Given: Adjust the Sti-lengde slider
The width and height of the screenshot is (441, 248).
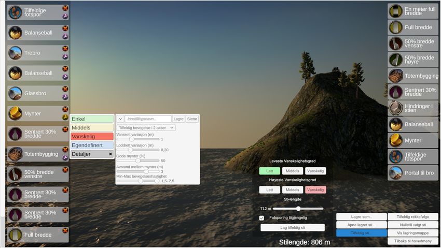Looking at the screenshot, I should 298,209.
